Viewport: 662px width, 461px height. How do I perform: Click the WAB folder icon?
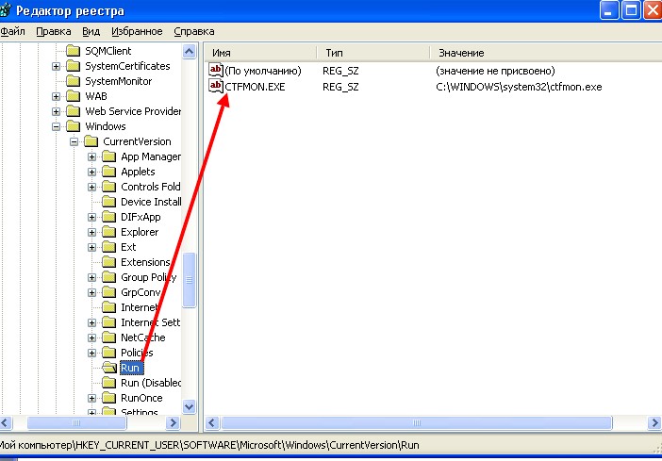tap(74, 96)
